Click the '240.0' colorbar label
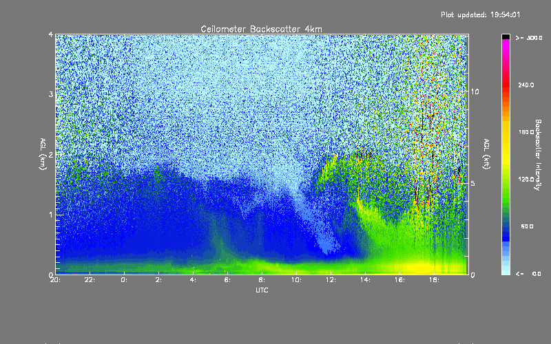 click(x=526, y=85)
